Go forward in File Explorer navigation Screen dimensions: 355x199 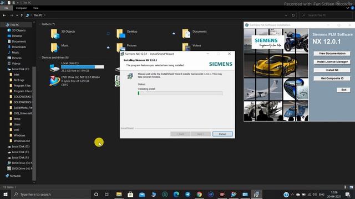point(11,15)
